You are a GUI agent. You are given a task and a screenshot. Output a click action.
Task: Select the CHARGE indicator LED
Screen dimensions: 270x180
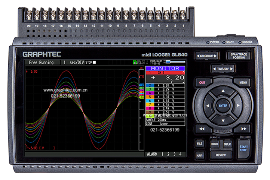pyautogui.click(x=240, y=42)
